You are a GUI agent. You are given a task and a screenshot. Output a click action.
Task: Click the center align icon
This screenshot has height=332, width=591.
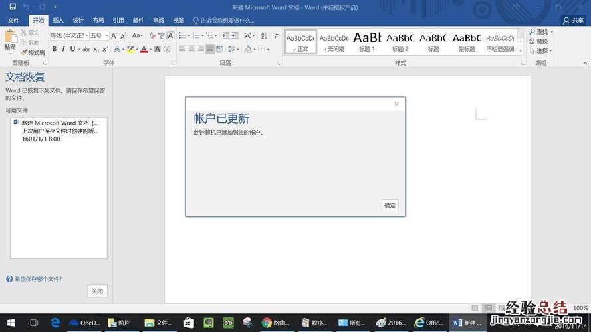pyautogui.click(x=191, y=49)
